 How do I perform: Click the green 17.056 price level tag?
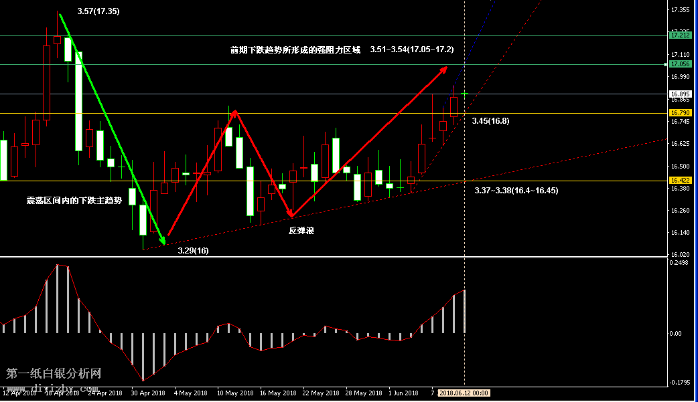pos(681,64)
